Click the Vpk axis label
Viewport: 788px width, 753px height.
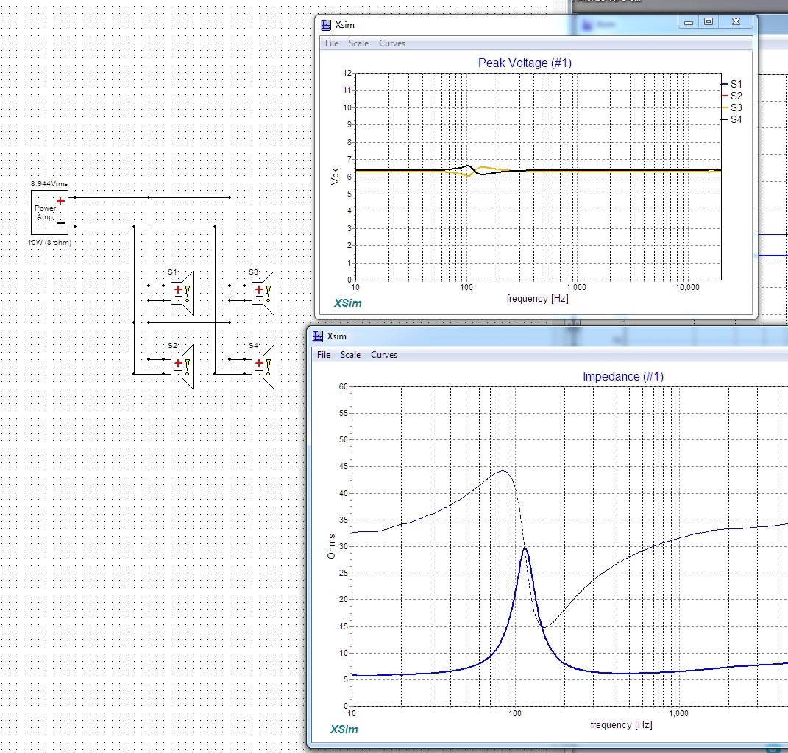point(335,177)
